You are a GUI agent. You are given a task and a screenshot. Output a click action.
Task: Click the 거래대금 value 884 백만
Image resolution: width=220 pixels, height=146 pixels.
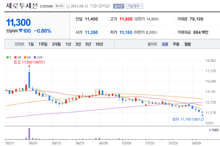coord(201,32)
